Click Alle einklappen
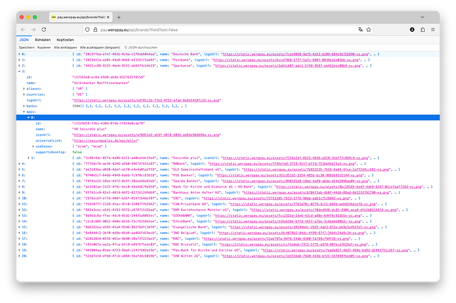The image size is (456, 303). 65,48
